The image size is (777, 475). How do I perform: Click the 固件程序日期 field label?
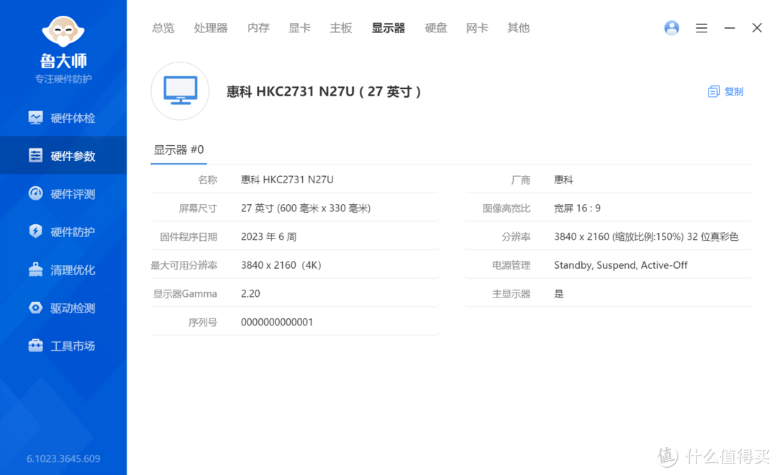(188, 236)
